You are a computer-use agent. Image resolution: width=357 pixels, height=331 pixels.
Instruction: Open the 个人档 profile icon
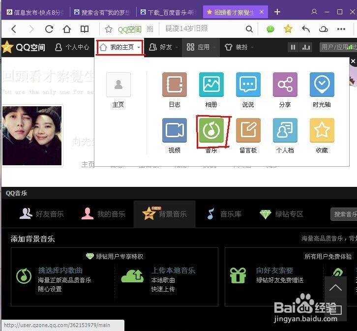tap(285, 130)
